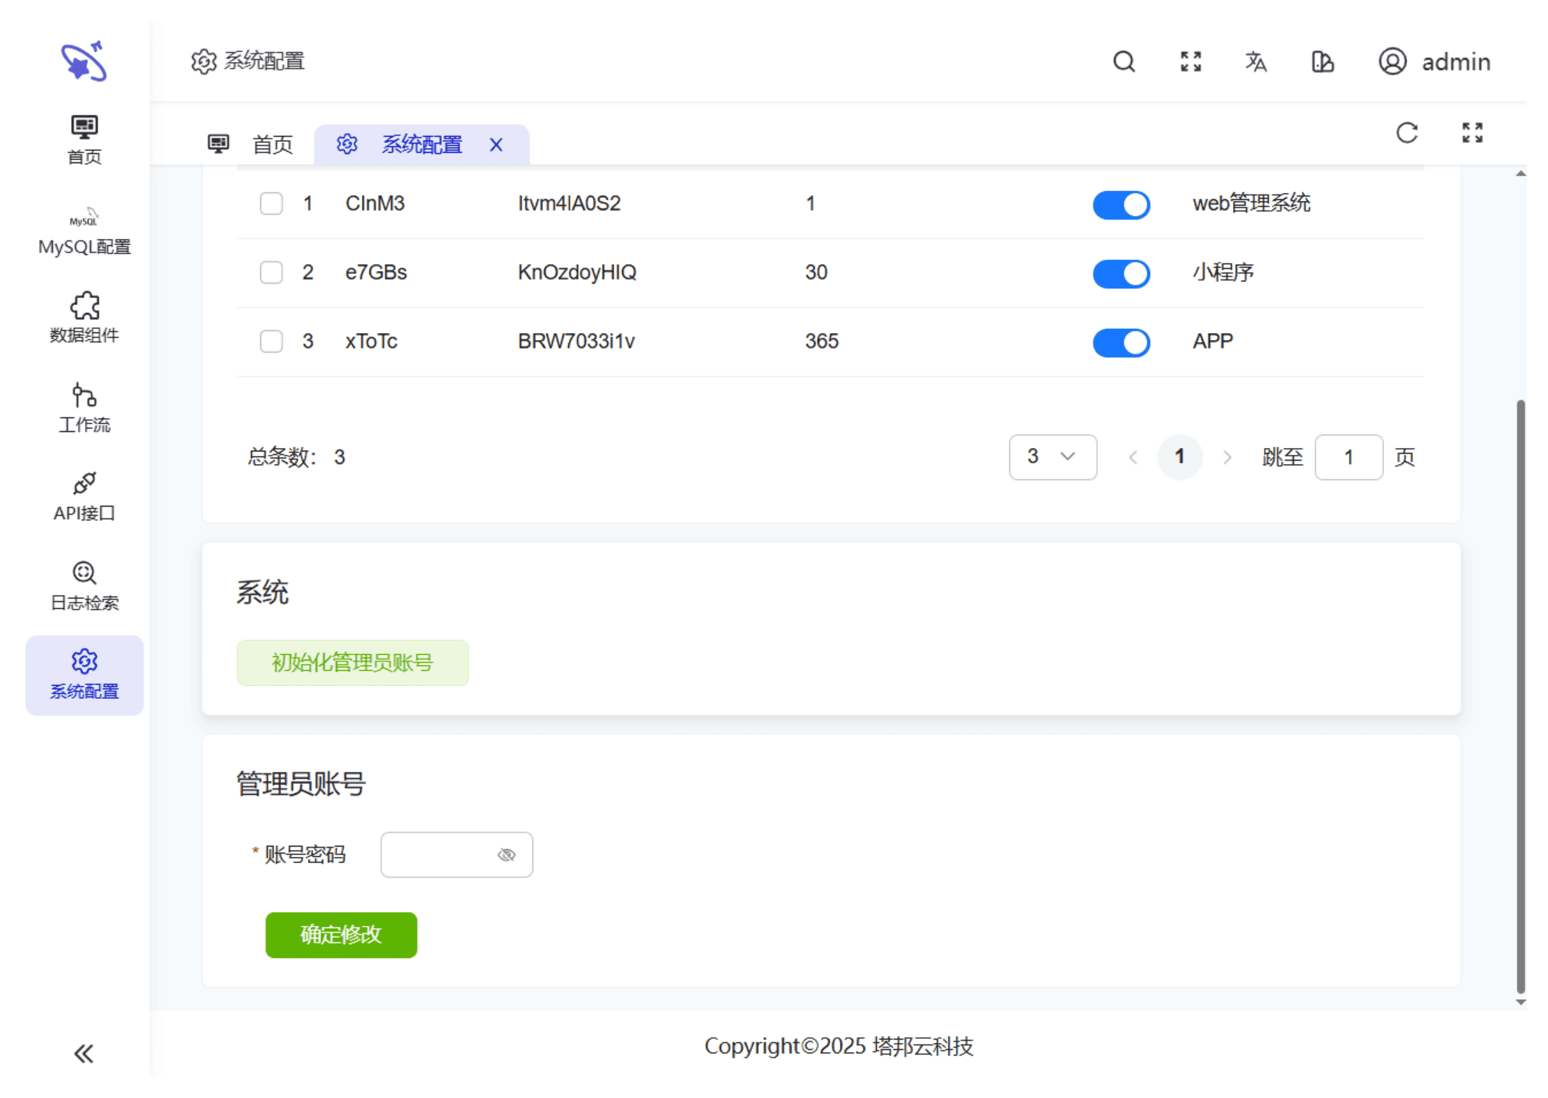Go to next page with right chevron
This screenshot has width=1548, height=1098.
[1227, 457]
